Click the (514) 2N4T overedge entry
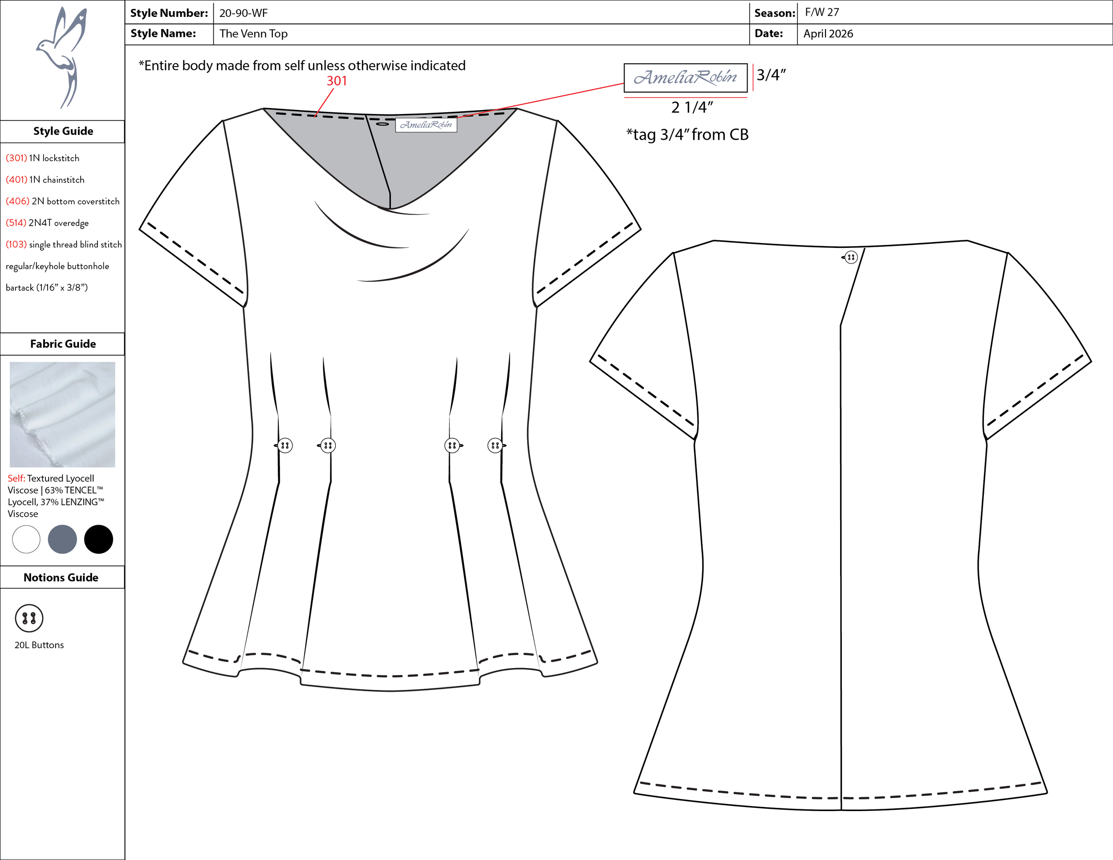Image resolution: width=1113 pixels, height=860 pixels. click(x=47, y=223)
